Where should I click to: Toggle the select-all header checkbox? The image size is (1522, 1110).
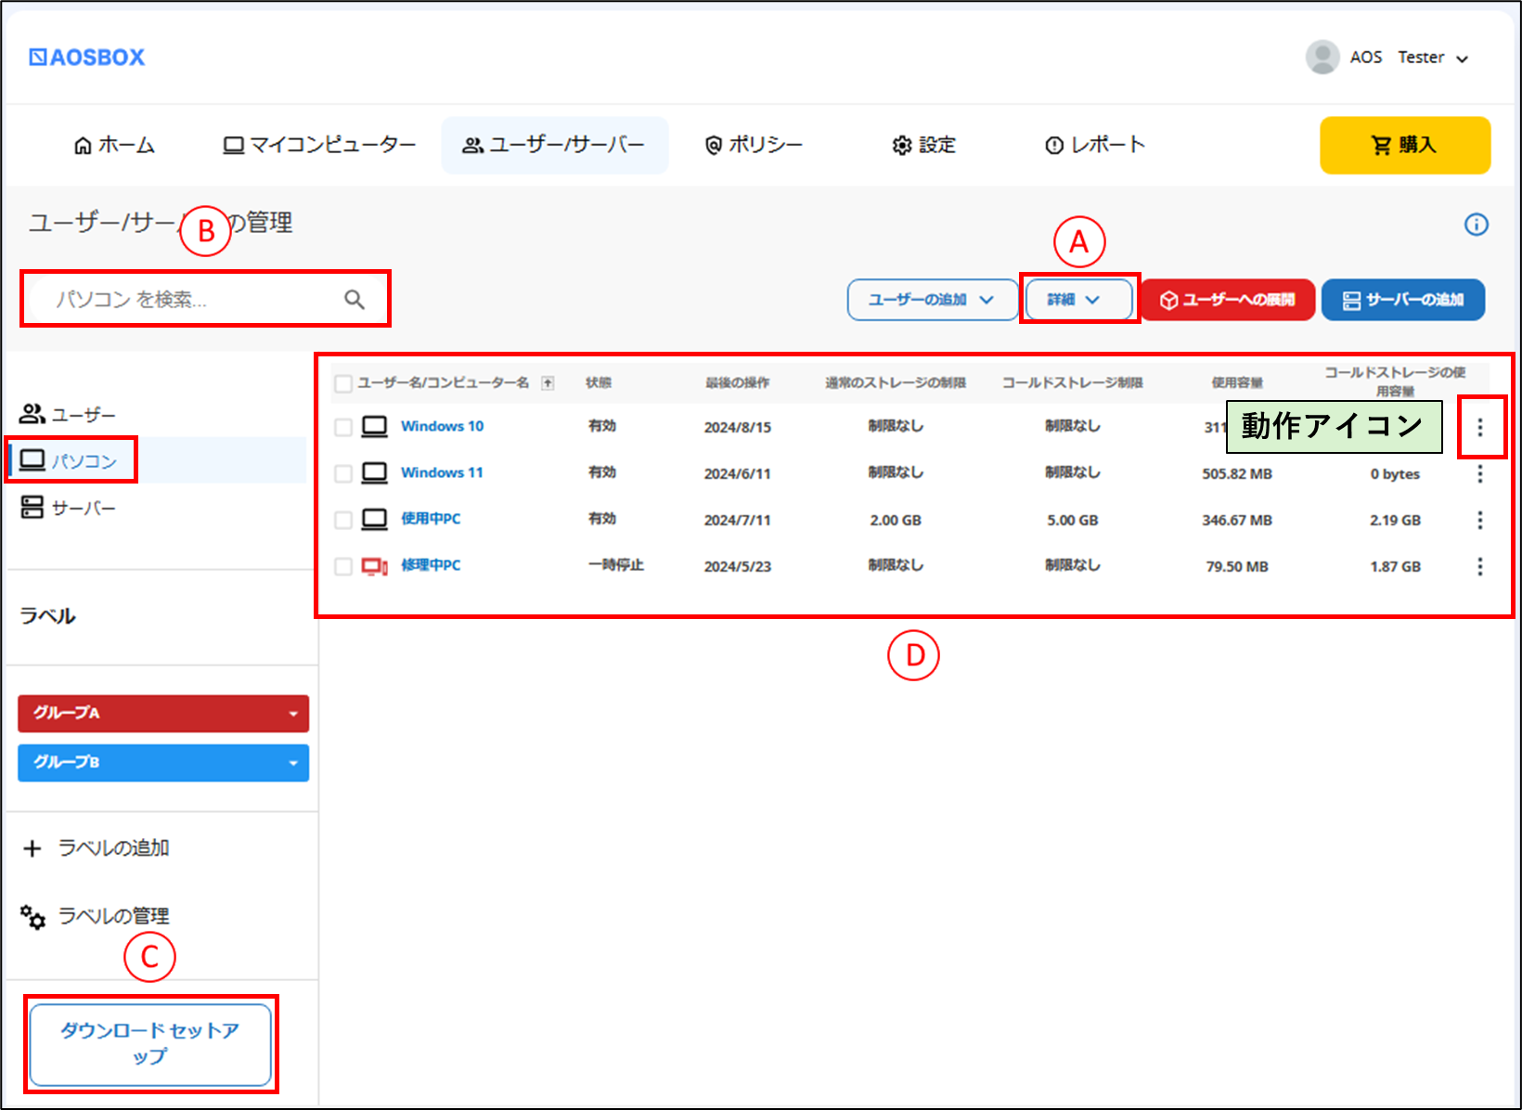pos(343,383)
